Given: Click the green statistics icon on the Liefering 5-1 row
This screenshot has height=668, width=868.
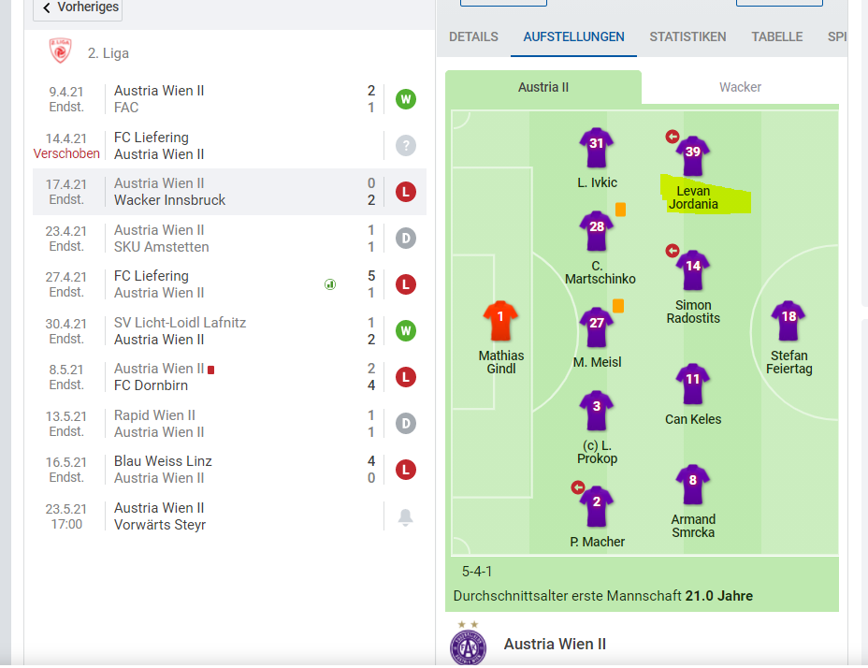Looking at the screenshot, I should [330, 284].
